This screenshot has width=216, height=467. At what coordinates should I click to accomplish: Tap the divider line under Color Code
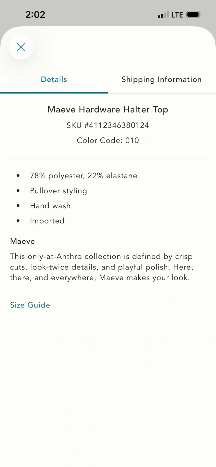point(108,158)
